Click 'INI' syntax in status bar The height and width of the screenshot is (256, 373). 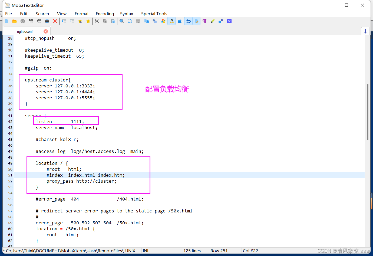146,251
